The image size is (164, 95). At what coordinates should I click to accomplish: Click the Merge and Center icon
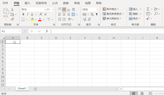(73, 14)
